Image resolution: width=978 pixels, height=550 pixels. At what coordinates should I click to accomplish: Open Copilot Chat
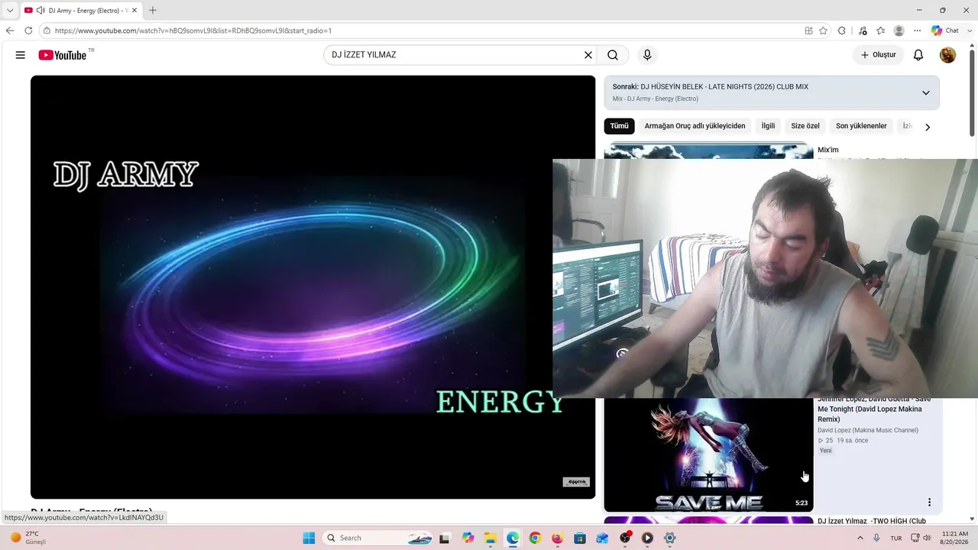pyautogui.click(x=944, y=31)
